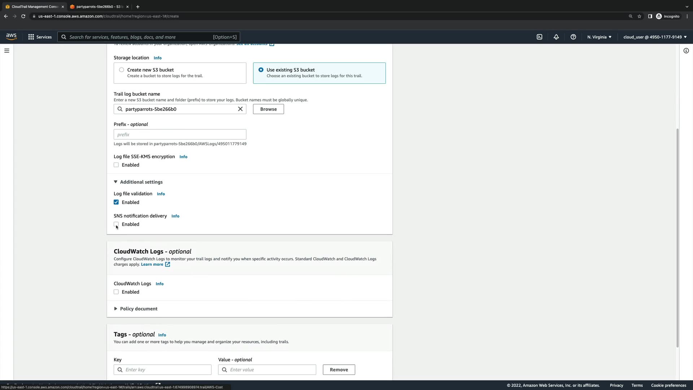The width and height of the screenshot is (693, 390).
Task: Open the notifications bell
Action: pos(556,37)
